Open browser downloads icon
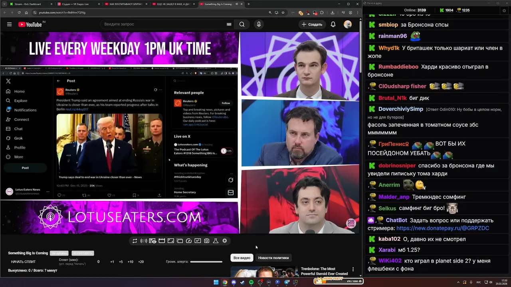511x287 pixels. click(333, 12)
